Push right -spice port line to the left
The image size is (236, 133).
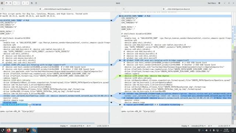click(x=120, y=105)
